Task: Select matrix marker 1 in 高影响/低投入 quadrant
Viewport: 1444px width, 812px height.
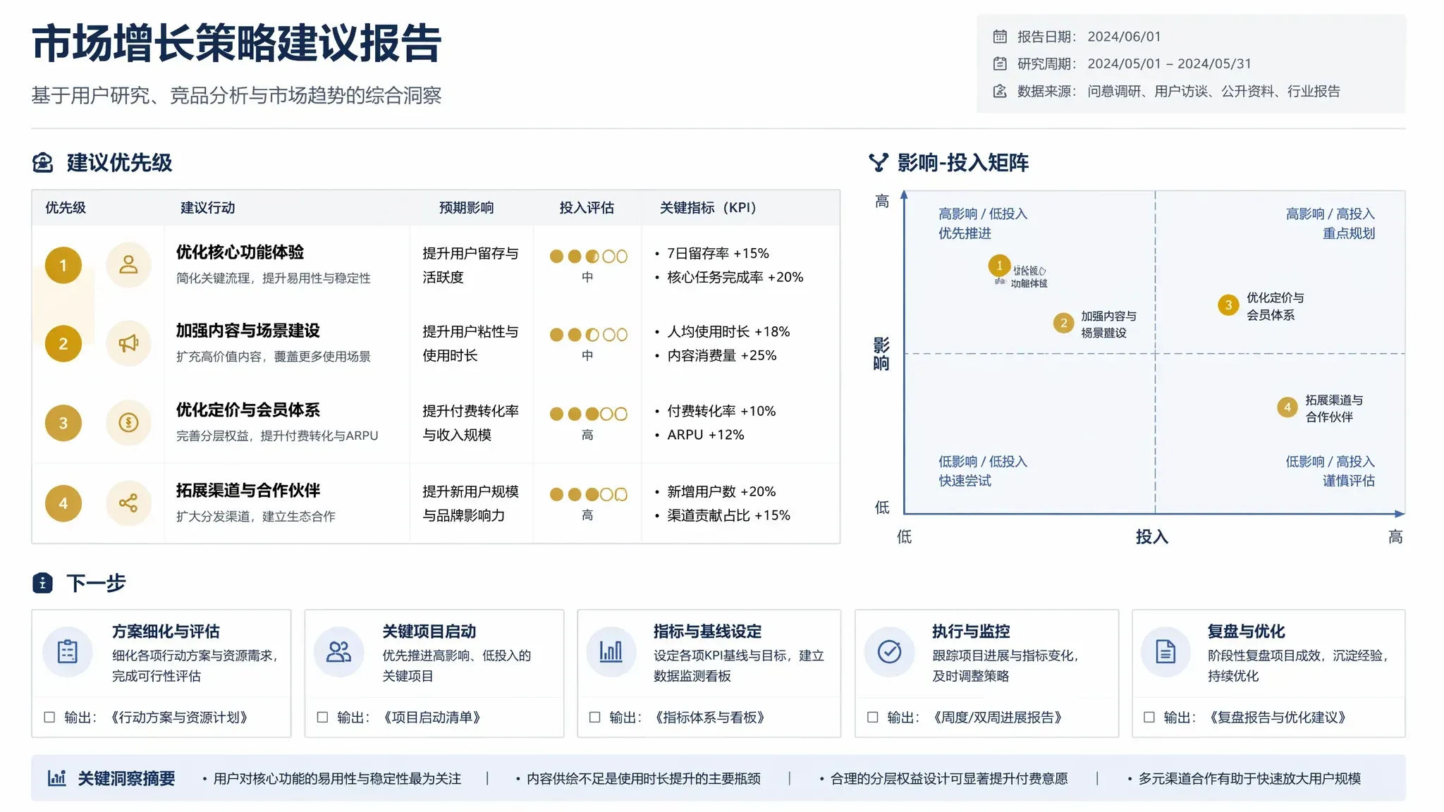Action: (x=999, y=266)
